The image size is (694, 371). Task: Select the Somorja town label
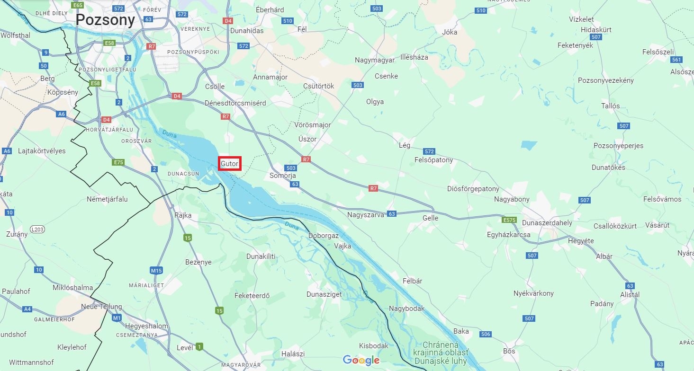[x=283, y=176]
